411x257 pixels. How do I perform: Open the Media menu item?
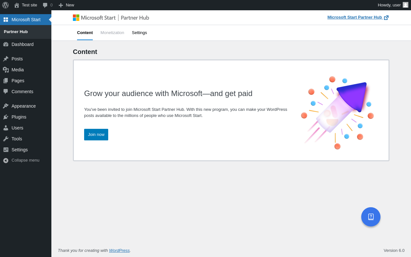point(26,70)
